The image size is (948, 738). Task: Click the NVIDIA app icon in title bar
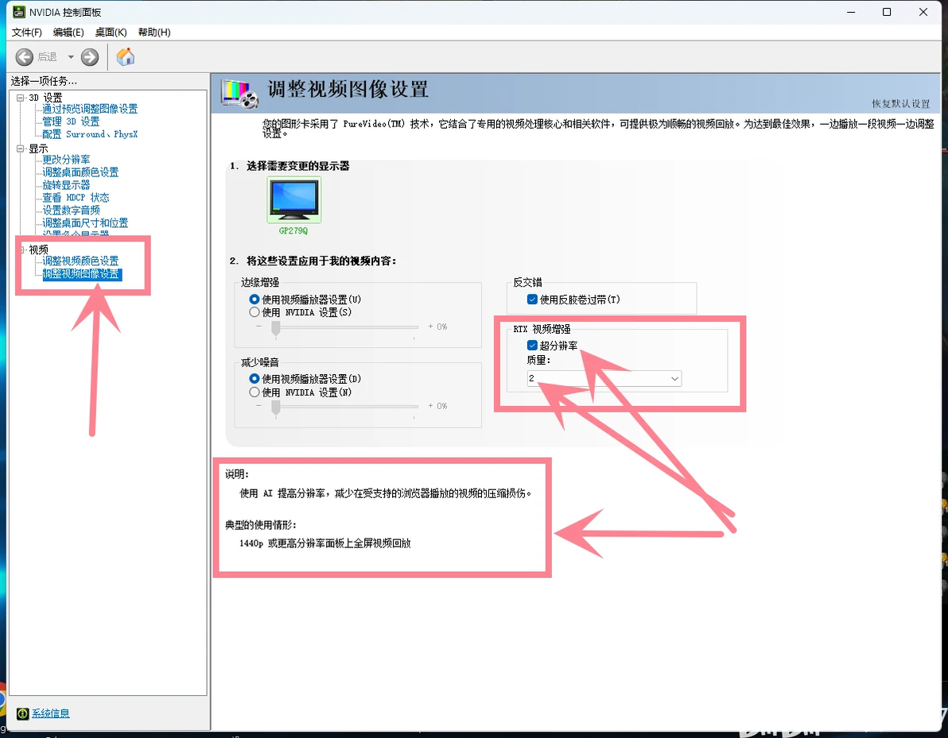click(19, 12)
